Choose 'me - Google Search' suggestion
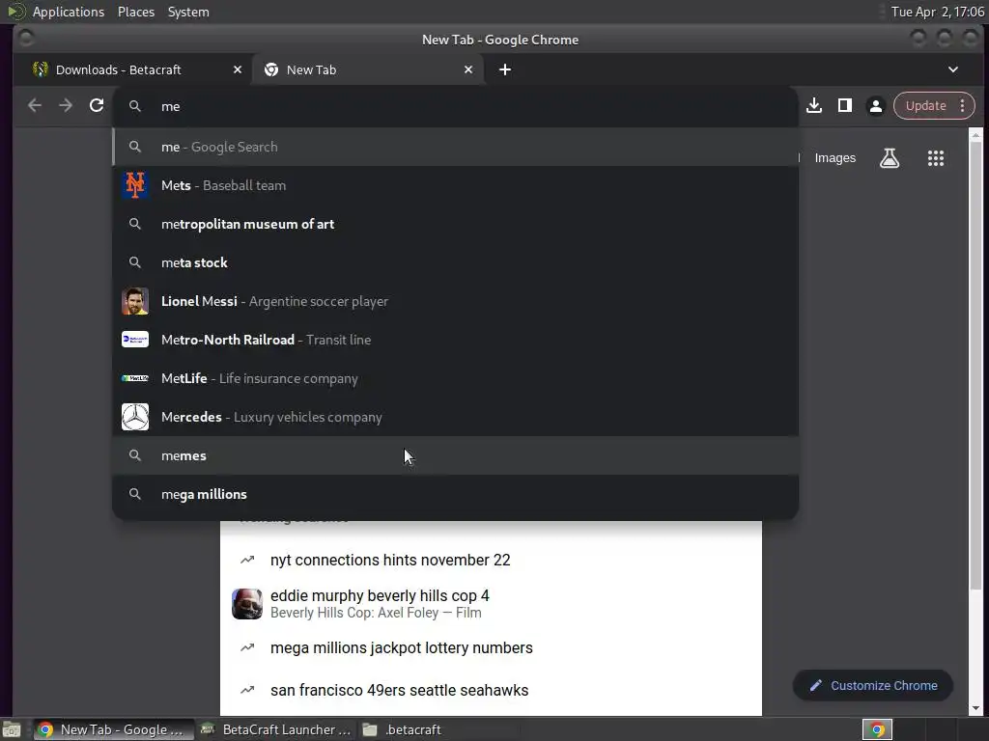This screenshot has width=989, height=741. click(x=456, y=147)
